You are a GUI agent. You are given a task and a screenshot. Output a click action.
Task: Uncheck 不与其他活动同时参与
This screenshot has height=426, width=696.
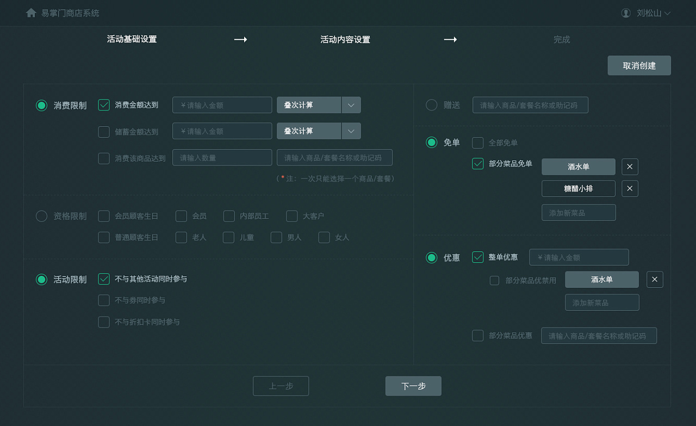point(104,279)
